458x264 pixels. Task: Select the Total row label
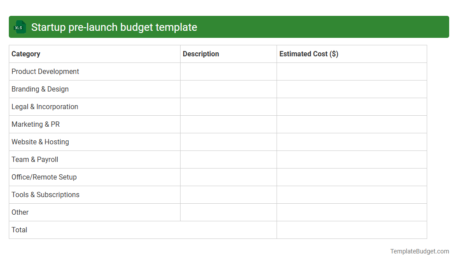click(x=19, y=230)
